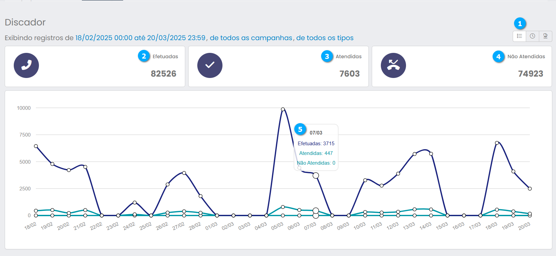Click the phone icon on Efetuadas card

(26, 65)
